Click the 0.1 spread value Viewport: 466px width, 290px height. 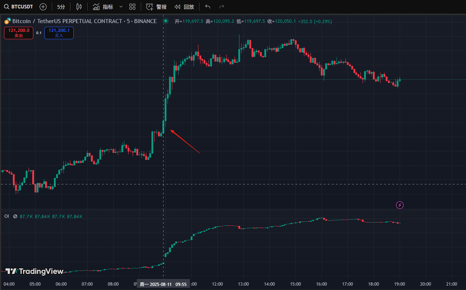(x=39, y=33)
